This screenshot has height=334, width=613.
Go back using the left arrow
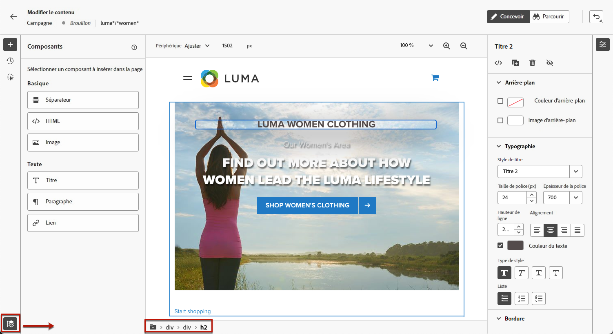pyautogui.click(x=14, y=17)
